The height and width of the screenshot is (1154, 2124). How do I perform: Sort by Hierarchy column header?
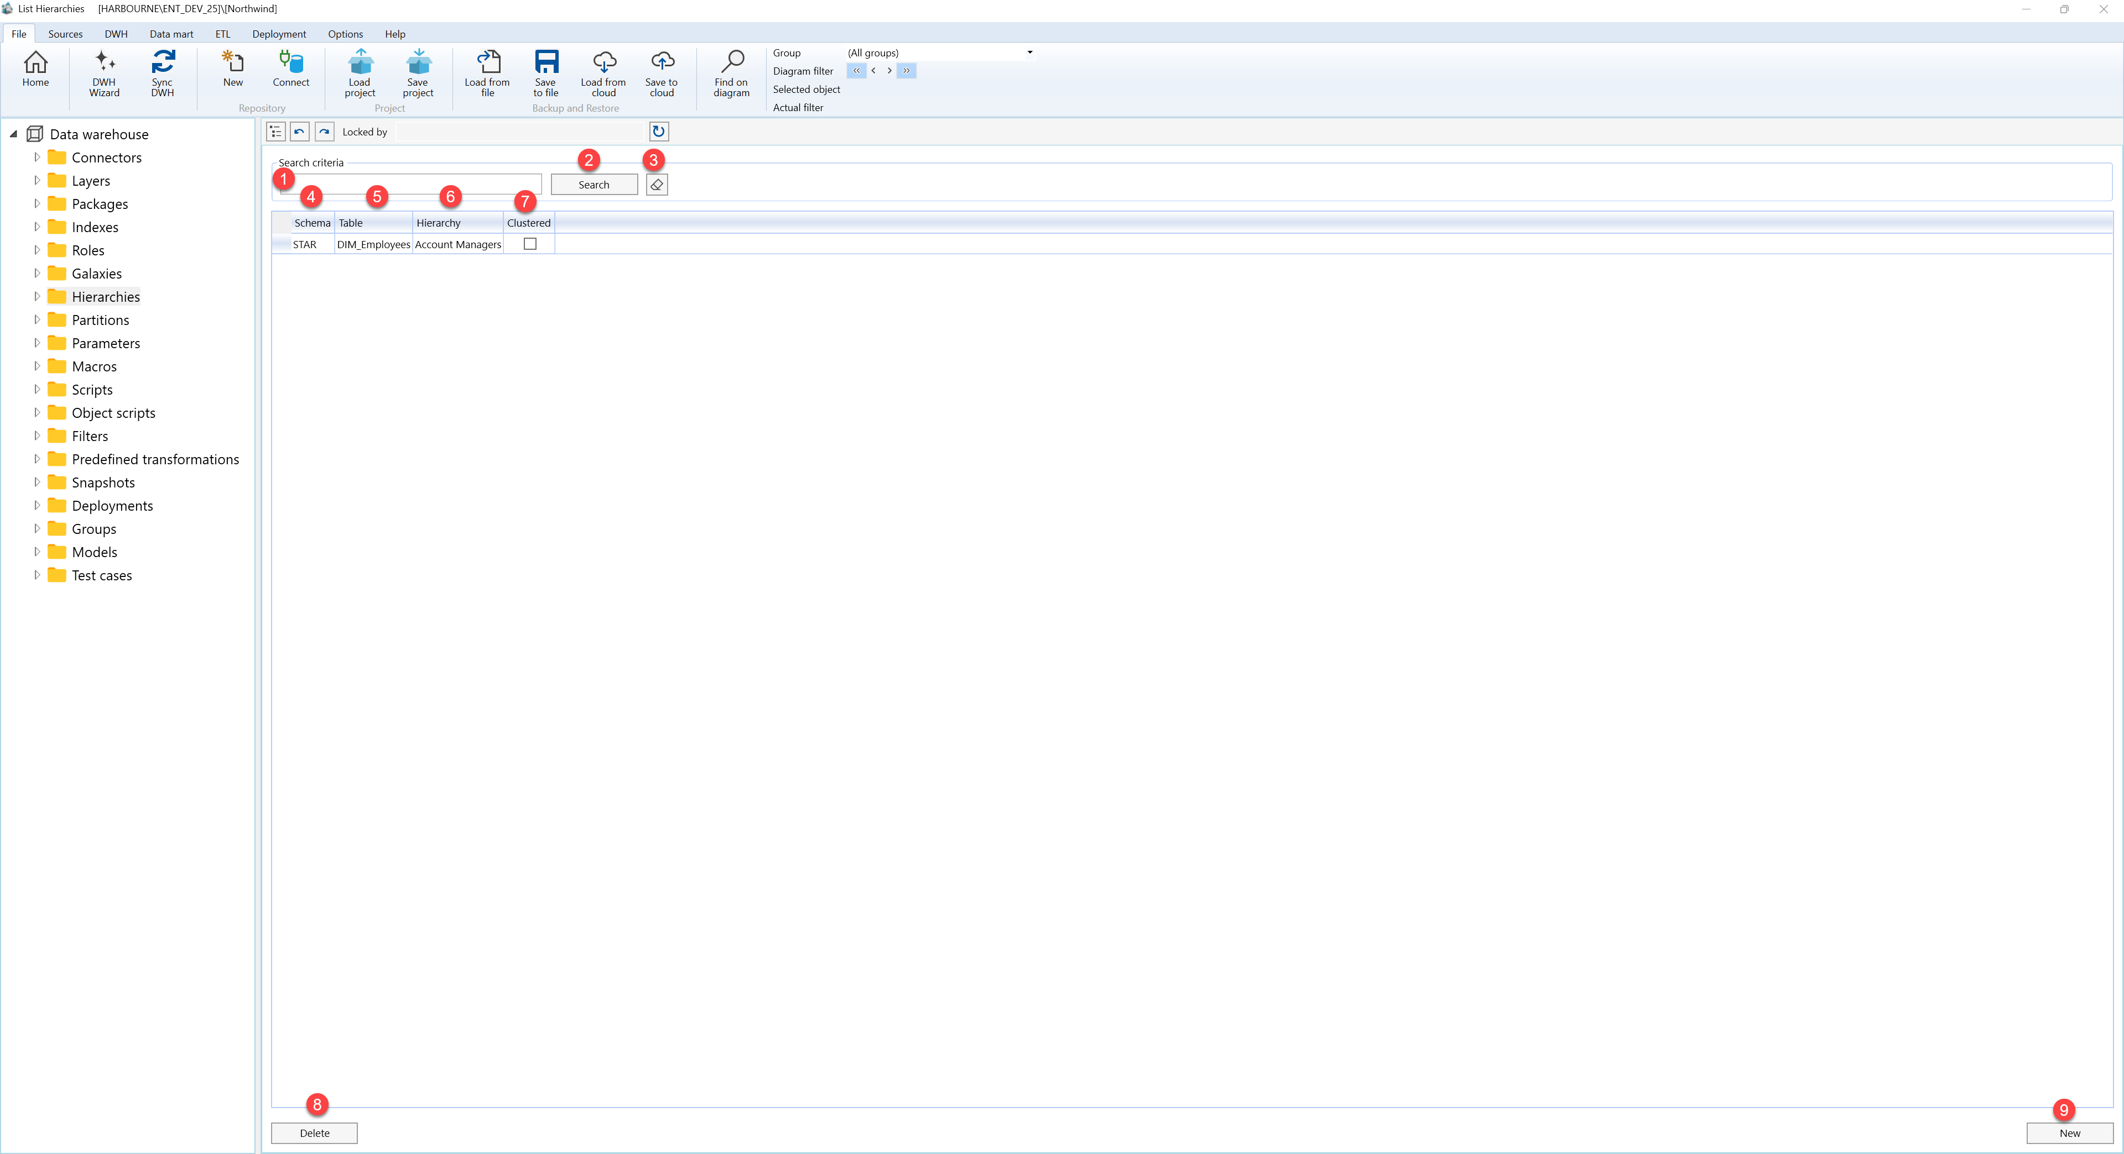pos(457,222)
